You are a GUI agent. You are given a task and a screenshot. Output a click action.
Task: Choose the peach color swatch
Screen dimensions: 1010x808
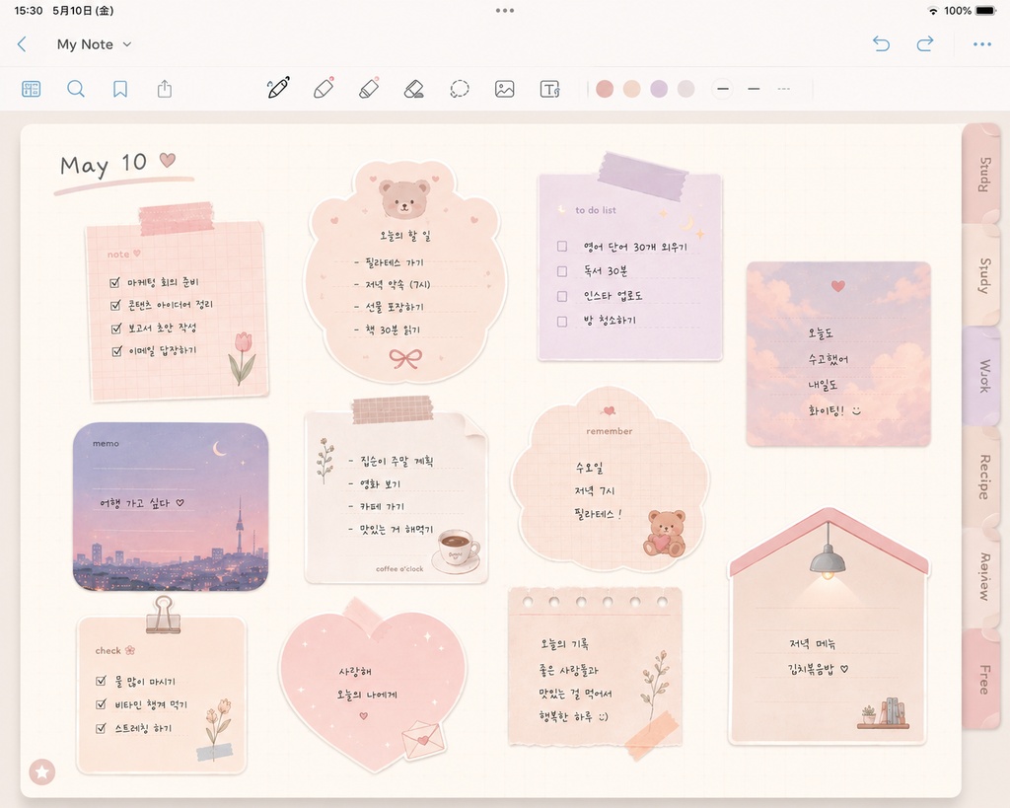pos(631,89)
